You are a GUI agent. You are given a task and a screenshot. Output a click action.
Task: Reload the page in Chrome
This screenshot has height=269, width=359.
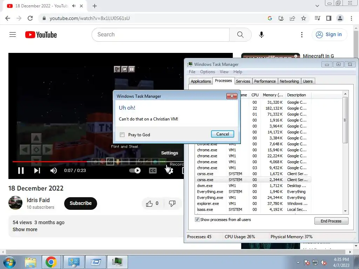30,18
